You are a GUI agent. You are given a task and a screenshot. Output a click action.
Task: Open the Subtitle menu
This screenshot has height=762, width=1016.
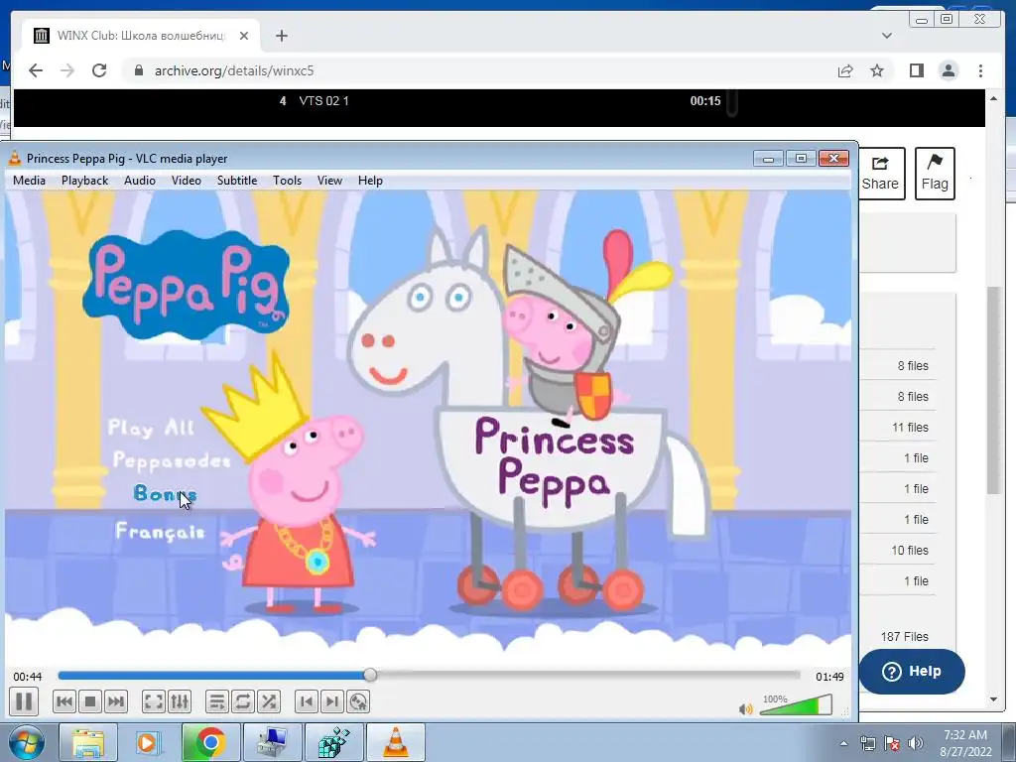237,181
